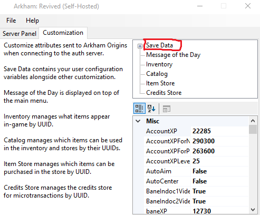260x215 pixels.
Task: Toggle the AutoAim False value
Action: tap(219, 171)
